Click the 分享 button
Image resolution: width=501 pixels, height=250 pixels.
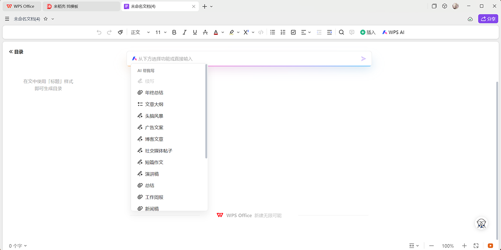pos(488,19)
